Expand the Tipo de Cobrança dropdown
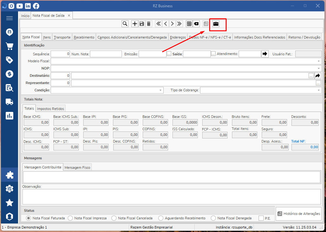The image size is (326, 232). tap(319, 90)
